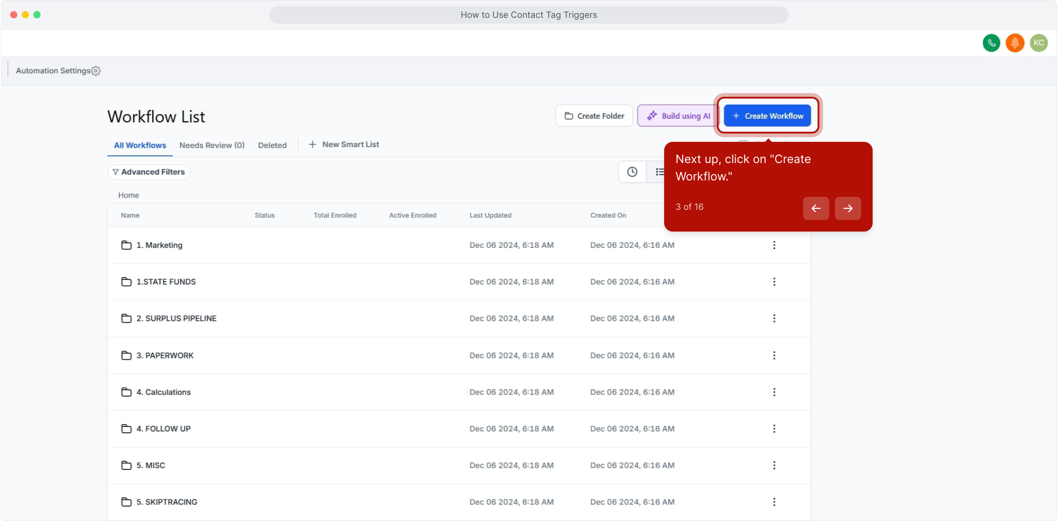Switch to the Deleted tab
The width and height of the screenshot is (1058, 521).
click(272, 145)
